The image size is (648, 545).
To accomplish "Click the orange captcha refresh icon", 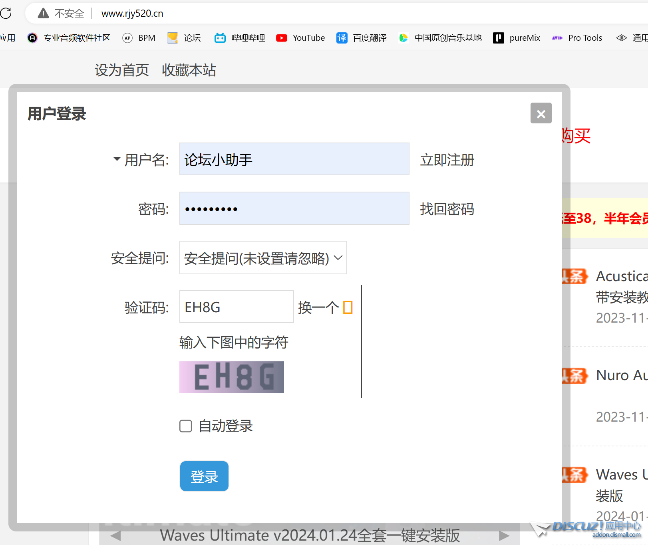I will (x=348, y=307).
